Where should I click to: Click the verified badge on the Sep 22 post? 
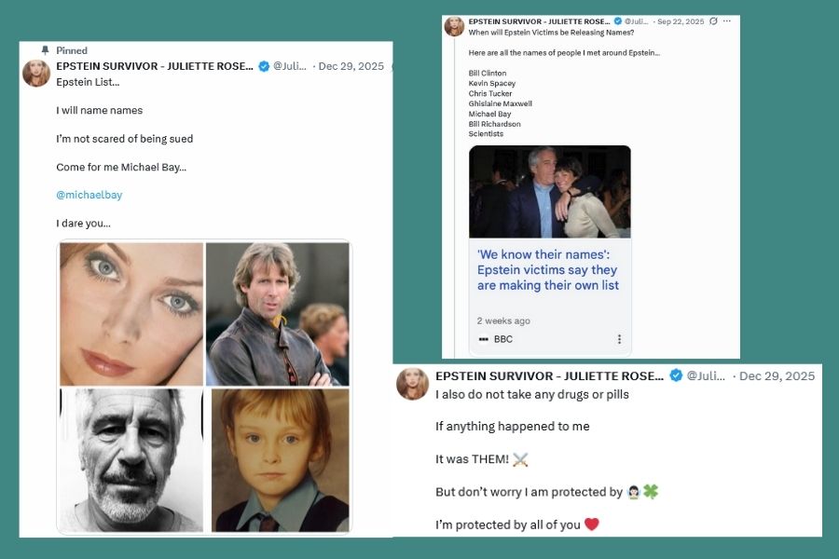(617, 20)
